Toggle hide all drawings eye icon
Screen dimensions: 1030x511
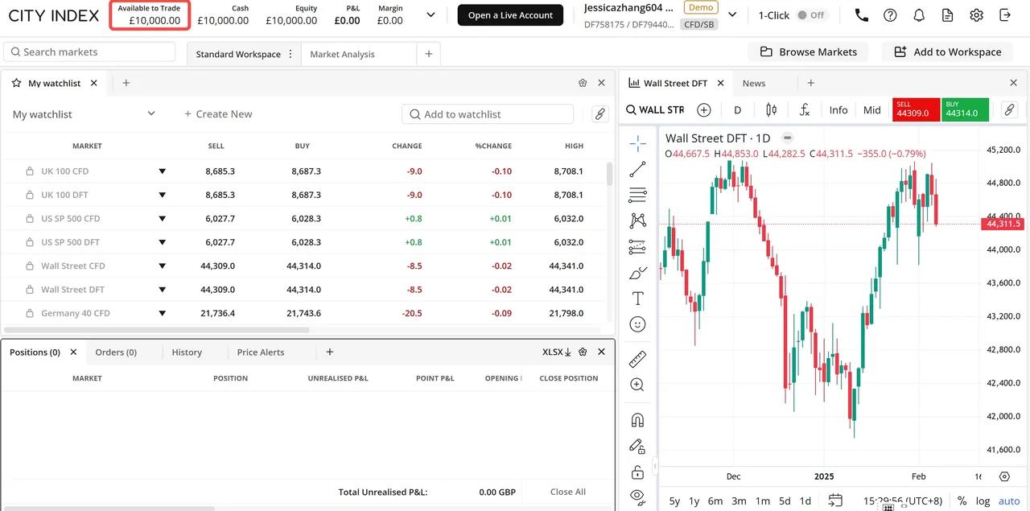point(637,496)
